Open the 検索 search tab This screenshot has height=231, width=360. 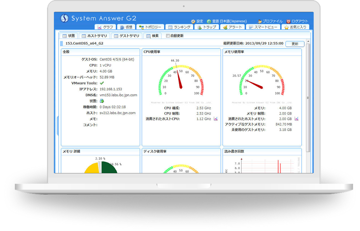coord(152,36)
